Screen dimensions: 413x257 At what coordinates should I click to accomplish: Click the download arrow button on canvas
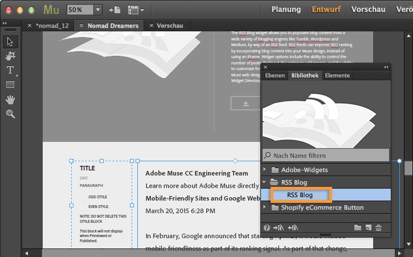pos(246,103)
